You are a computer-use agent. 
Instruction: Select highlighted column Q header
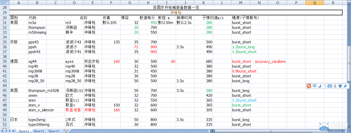315,3
